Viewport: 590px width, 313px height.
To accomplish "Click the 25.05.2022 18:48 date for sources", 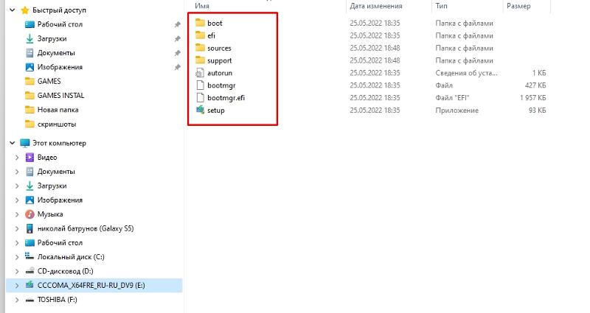I will tap(375, 48).
